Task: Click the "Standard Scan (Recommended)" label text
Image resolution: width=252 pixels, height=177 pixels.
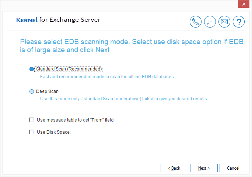Action: click(69, 69)
